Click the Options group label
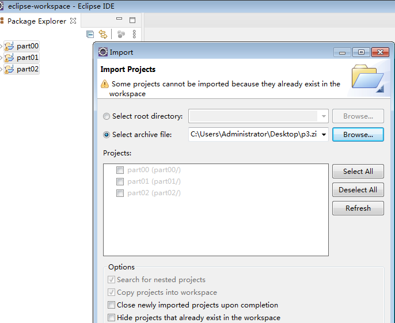The width and height of the screenshot is (395, 323). [x=121, y=267]
